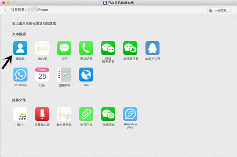Image resolution: width=237 pixels, height=157 pixels.
Task: Click the 一键恢复 one-click restore button
Action: (220, 10)
